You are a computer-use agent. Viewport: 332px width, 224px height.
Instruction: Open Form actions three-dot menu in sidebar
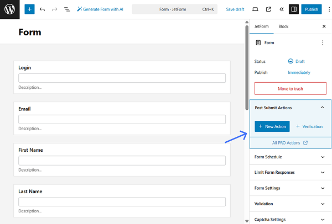click(323, 42)
